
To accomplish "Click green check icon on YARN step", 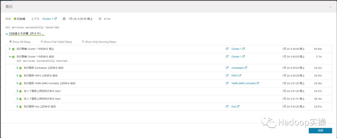I will 20,83.
